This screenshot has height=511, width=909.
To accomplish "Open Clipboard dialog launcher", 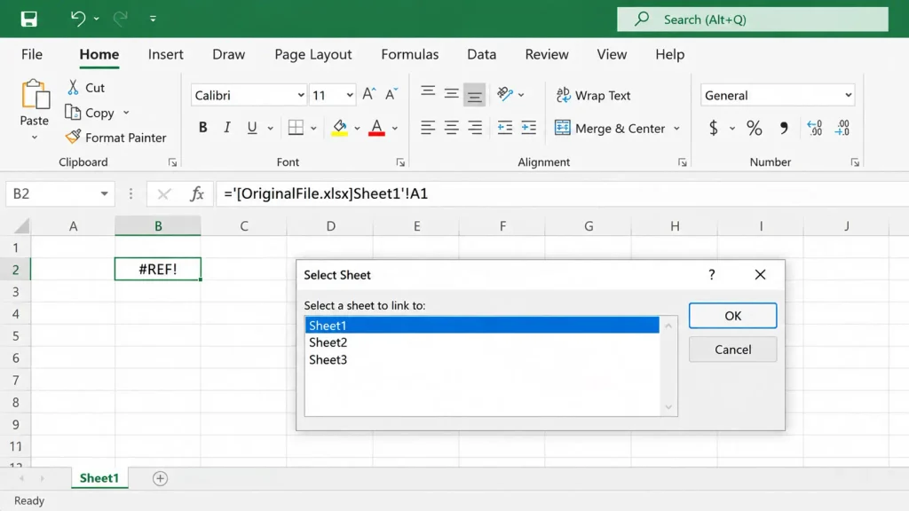I will point(173,163).
